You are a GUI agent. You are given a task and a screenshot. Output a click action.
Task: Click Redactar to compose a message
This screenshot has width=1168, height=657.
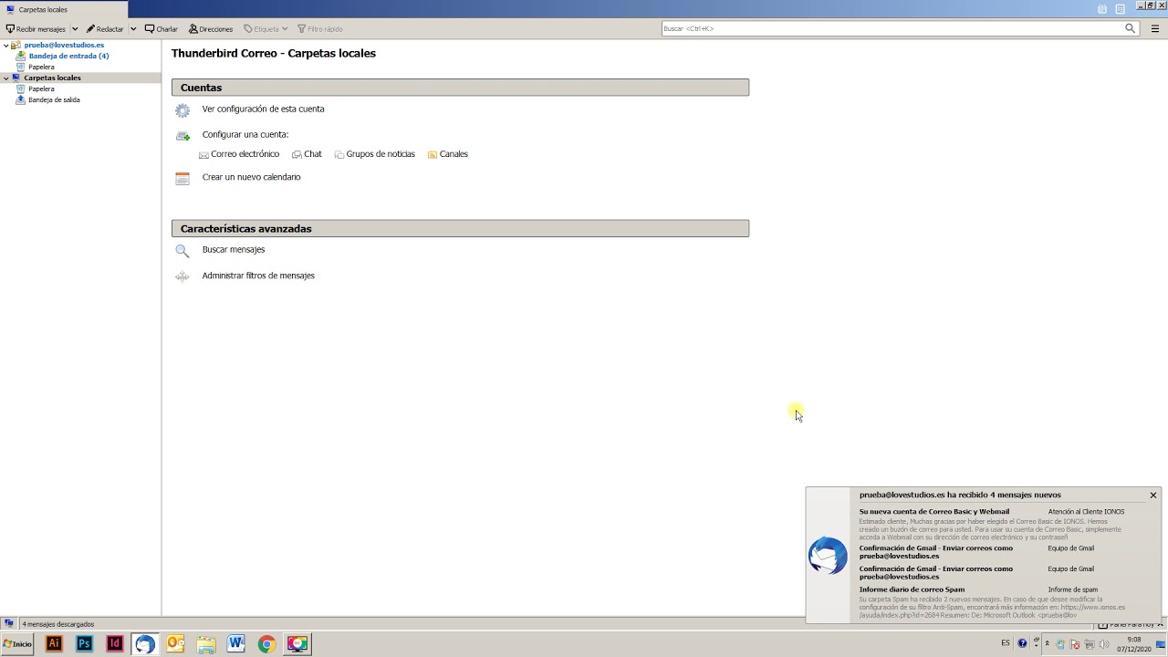pos(105,29)
